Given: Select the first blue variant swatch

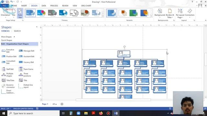Looking at the screenshot, I should click(x=112, y=13).
